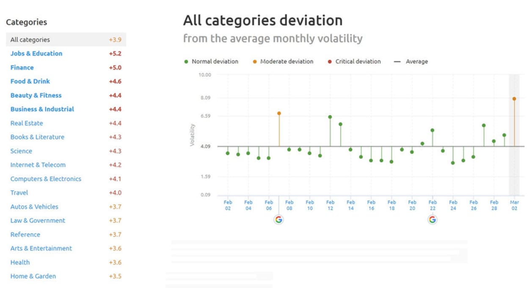Toggle the Critical deviation legend item
The width and height of the screenshot is (529, 288).
[x=354, y=61]
